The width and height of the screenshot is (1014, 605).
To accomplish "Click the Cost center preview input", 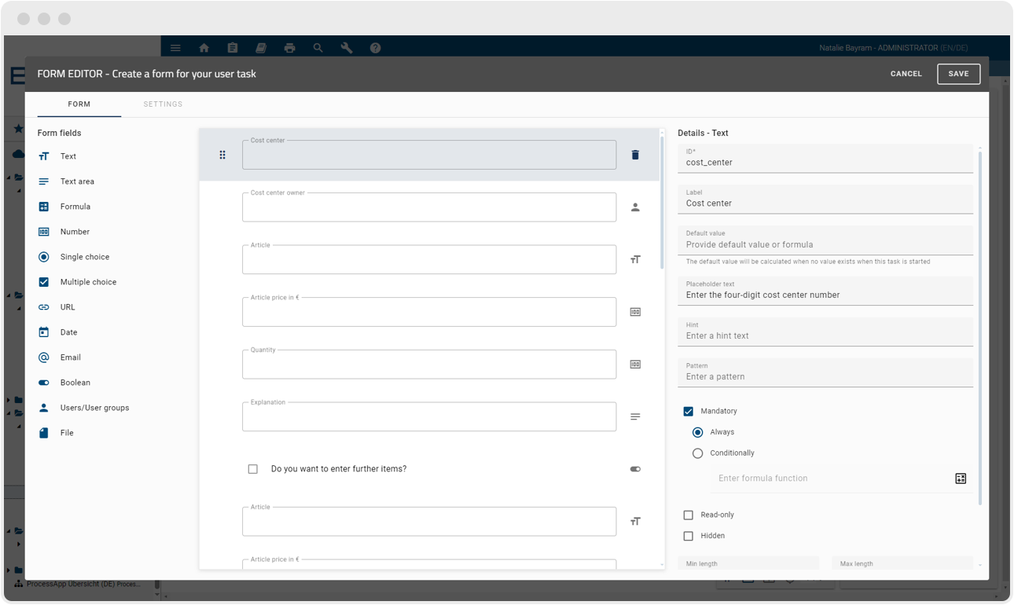I will coord(429,155).
